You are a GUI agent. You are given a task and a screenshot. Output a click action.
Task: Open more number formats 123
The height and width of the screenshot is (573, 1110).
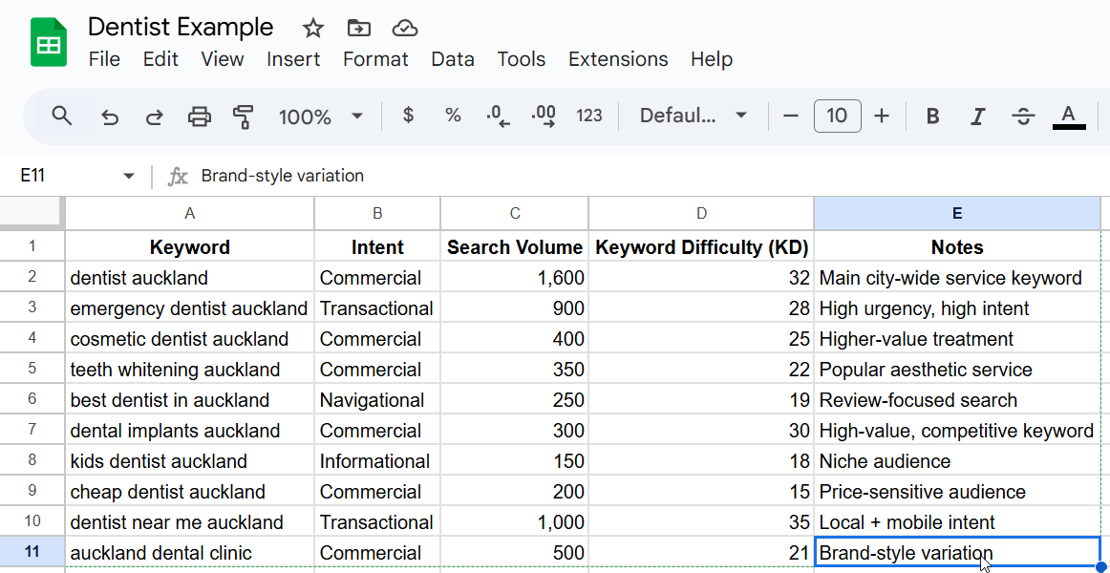(589, 116)
